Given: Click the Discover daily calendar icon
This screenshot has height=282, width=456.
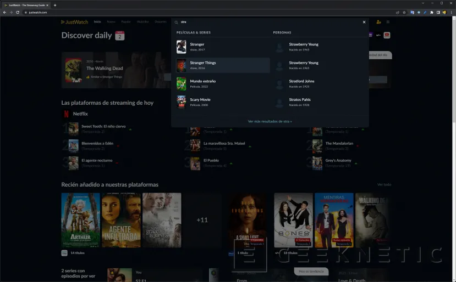Looking at the screenshot, I should tap(120, 36).
